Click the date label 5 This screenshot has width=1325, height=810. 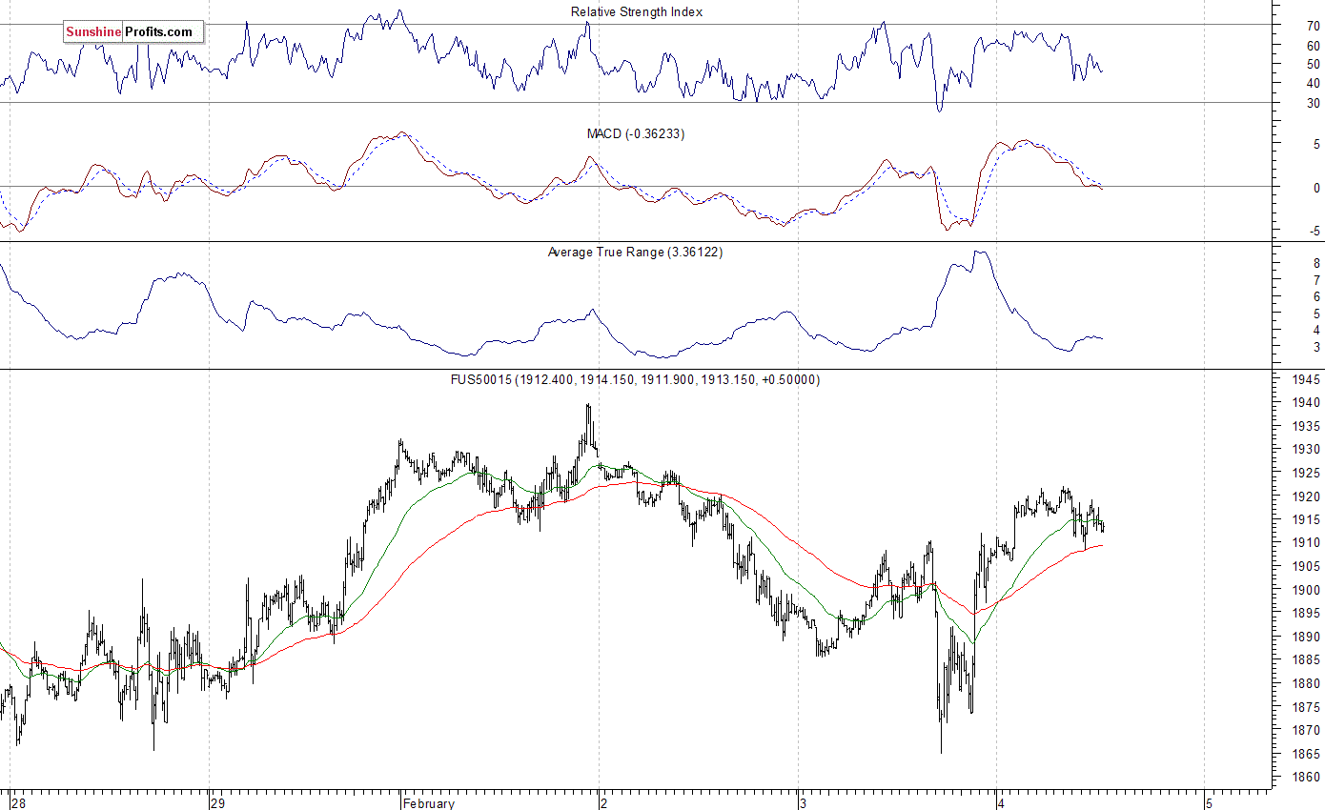(x=1209, y=803)
